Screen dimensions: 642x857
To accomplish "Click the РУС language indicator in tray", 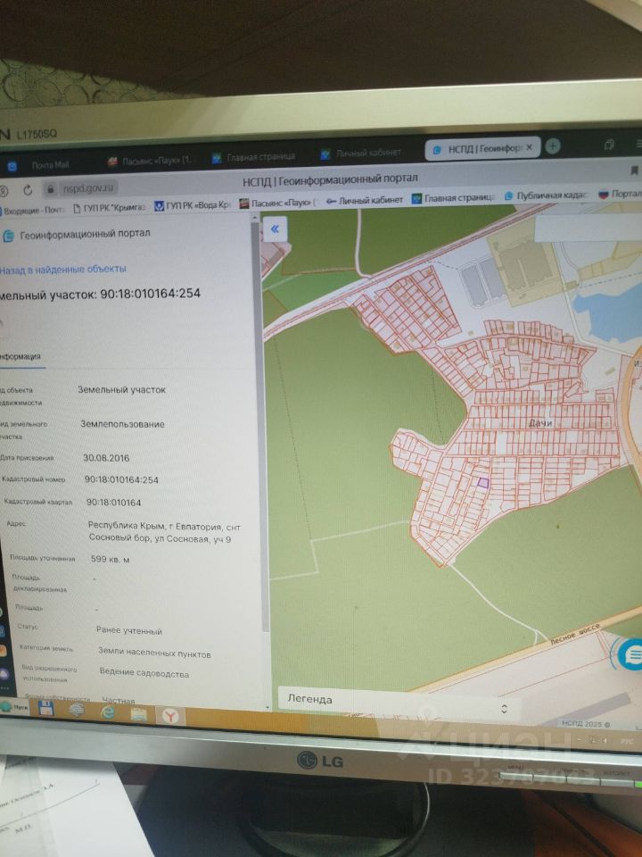I will (x=626, y=741).
